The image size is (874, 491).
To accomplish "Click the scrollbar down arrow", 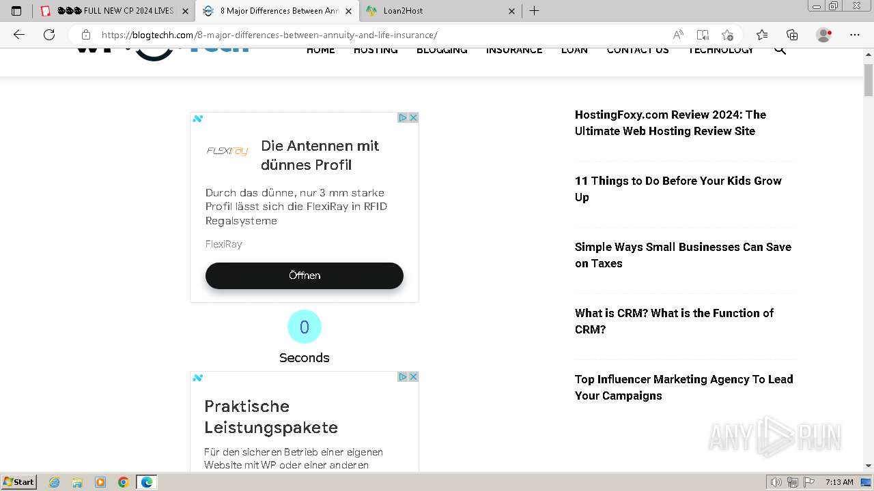I will [869, 466].
